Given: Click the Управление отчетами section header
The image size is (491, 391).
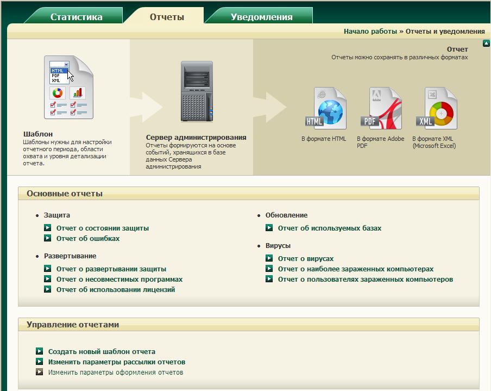Looking at the screenshot, I should 249,325.
